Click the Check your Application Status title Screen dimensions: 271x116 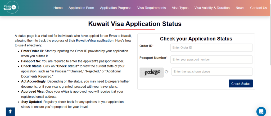coord(196,39)
